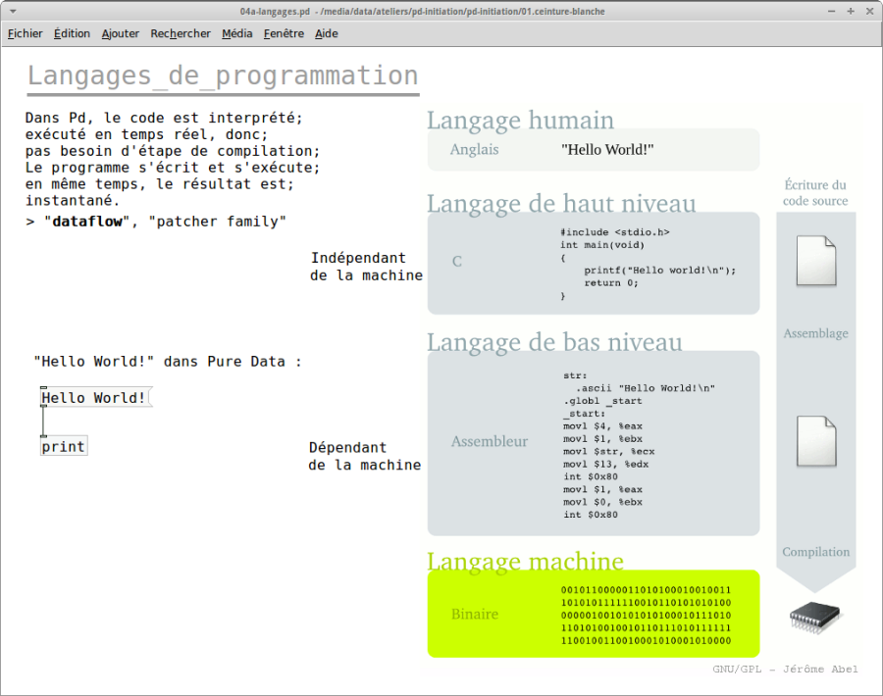Open the Fichier menu
Screen dimensions: 883x696
[x=26, y=33]
